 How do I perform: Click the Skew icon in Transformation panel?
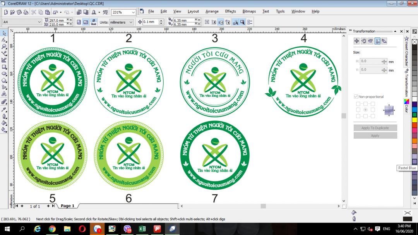[x=384, y=41]
